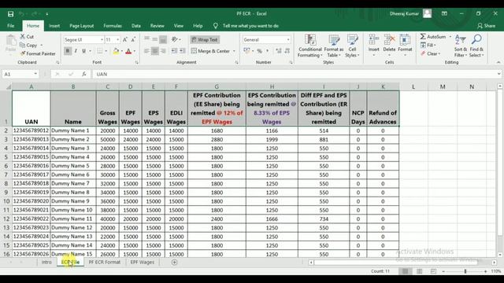Open the File tab
The width and height of the screenshot is (504, 283).
coord(11,26)
